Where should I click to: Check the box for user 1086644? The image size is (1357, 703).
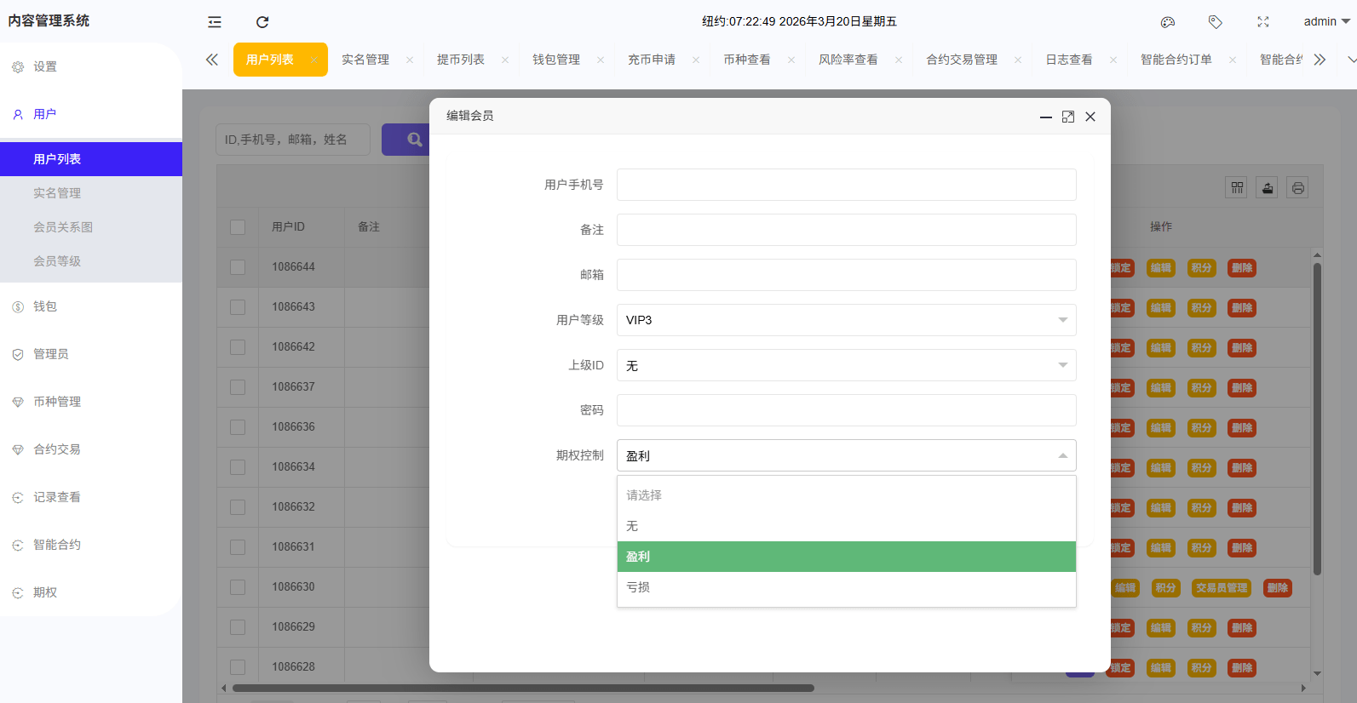238,267
